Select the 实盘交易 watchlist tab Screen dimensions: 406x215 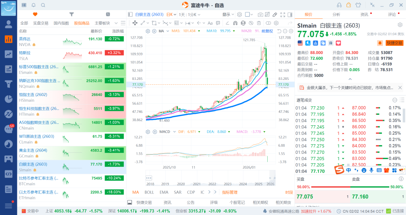41,23
